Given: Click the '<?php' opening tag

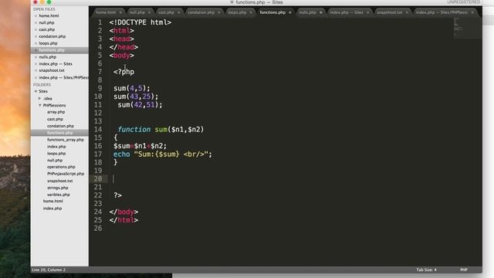Looking at the screenshot, I should point(123,72).
